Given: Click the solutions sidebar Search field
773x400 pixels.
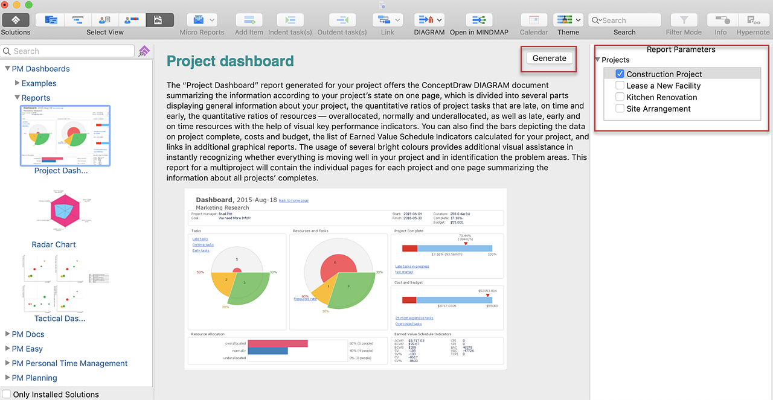Looking at the screenshot, I should (x=68, y=51).
